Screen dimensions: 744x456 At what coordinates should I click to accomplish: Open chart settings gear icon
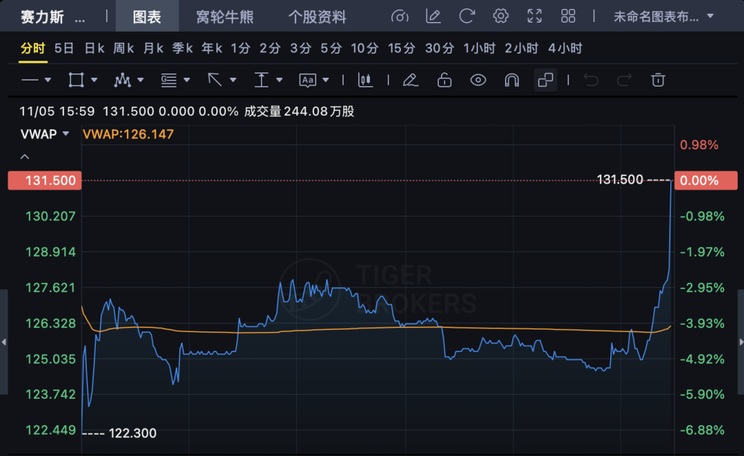tap(501, 16)
